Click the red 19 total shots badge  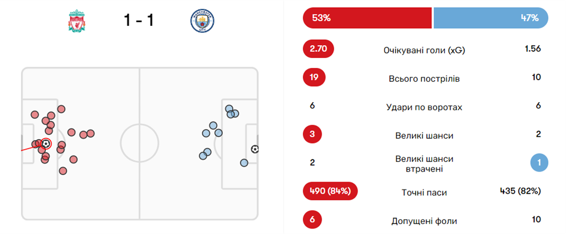click(314, 77)
